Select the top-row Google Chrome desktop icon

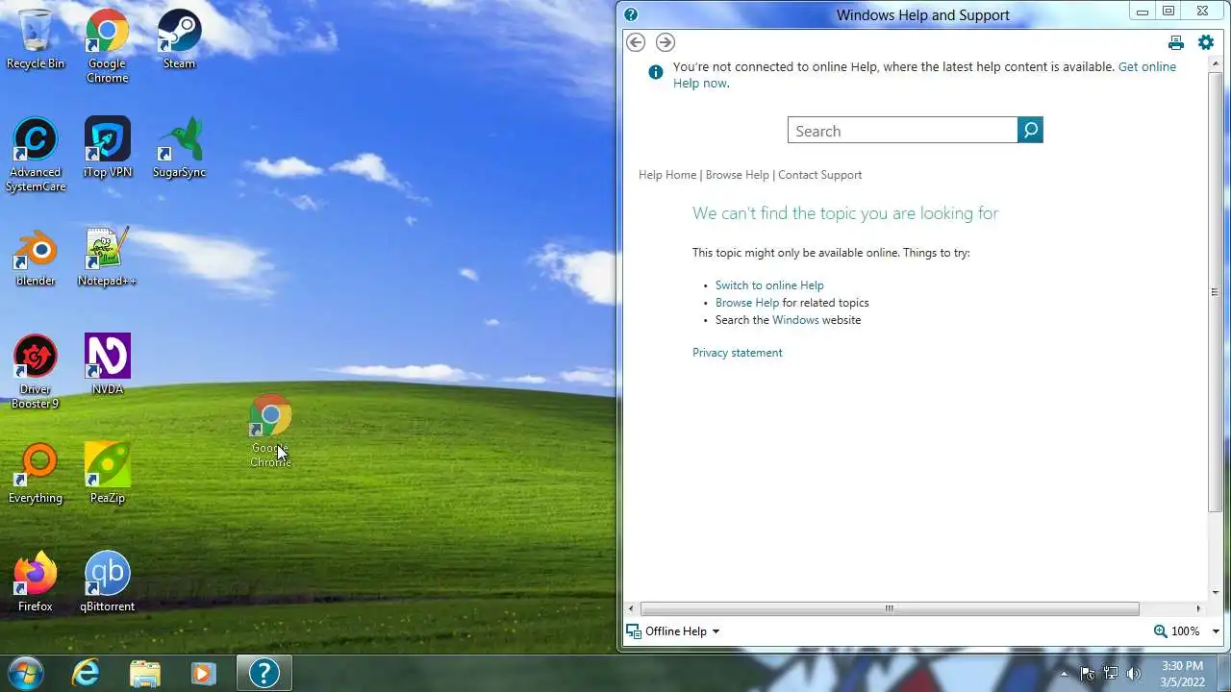click(x=108, y=46)
